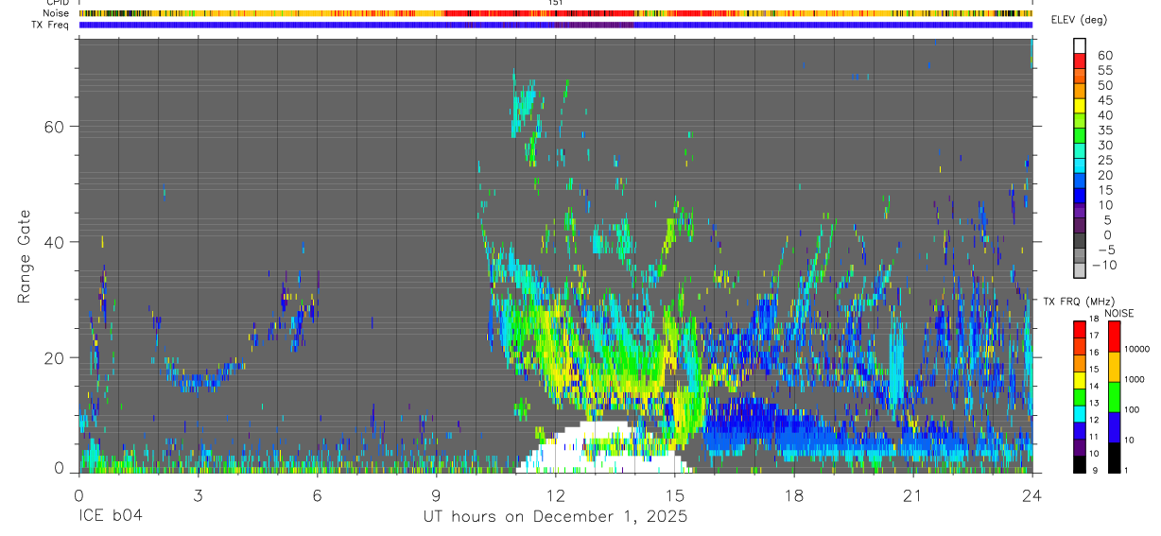
Task: Click the "16" tick on TX FRQ legend
Action: [1093, 353]
